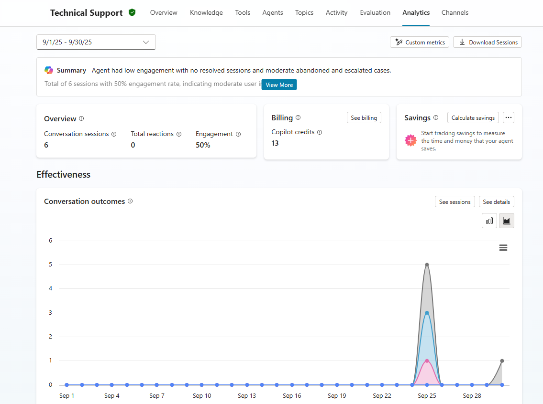This screenshot has height=404, width=543.
Task: Click the Effectiveness heading
Action: click(x=63, y=174)
